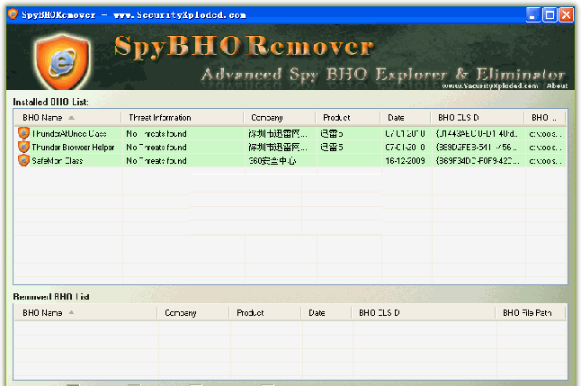Maximize the SpyBHORemover window

click(x=550, y=14)
